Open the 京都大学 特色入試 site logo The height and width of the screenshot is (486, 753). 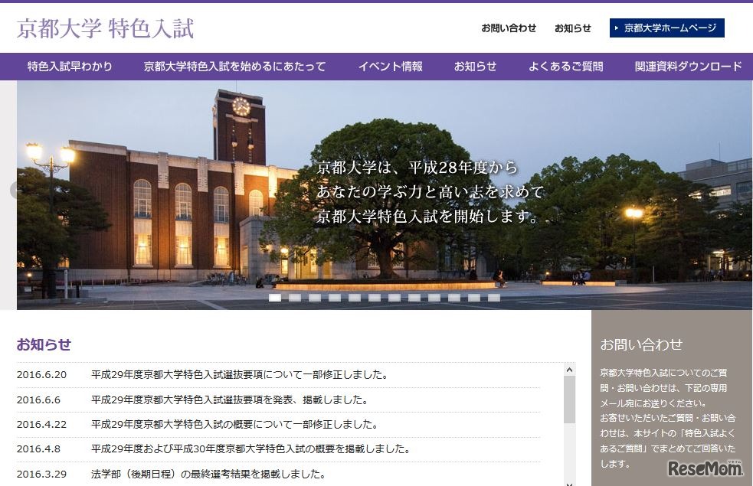click(x=105, y=29)
